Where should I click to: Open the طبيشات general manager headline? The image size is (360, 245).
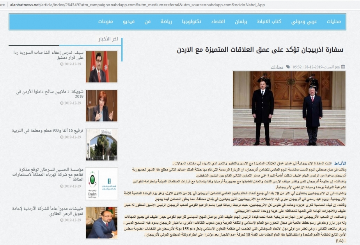click(x=48, y=211)
